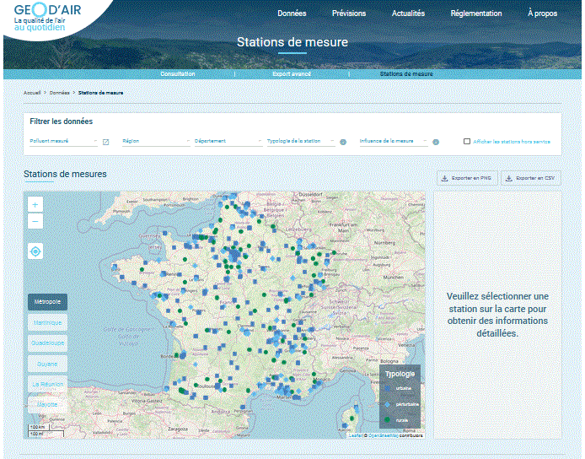Export the map as PNG
Viewport: 585px width, 459px height.
pyautogui.click(x=468, y=178)
